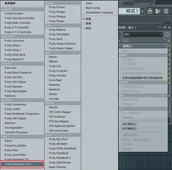Select Fruity Limiter plugin
The height and width of the screenshot is (170, 172).
pos(12,109)
